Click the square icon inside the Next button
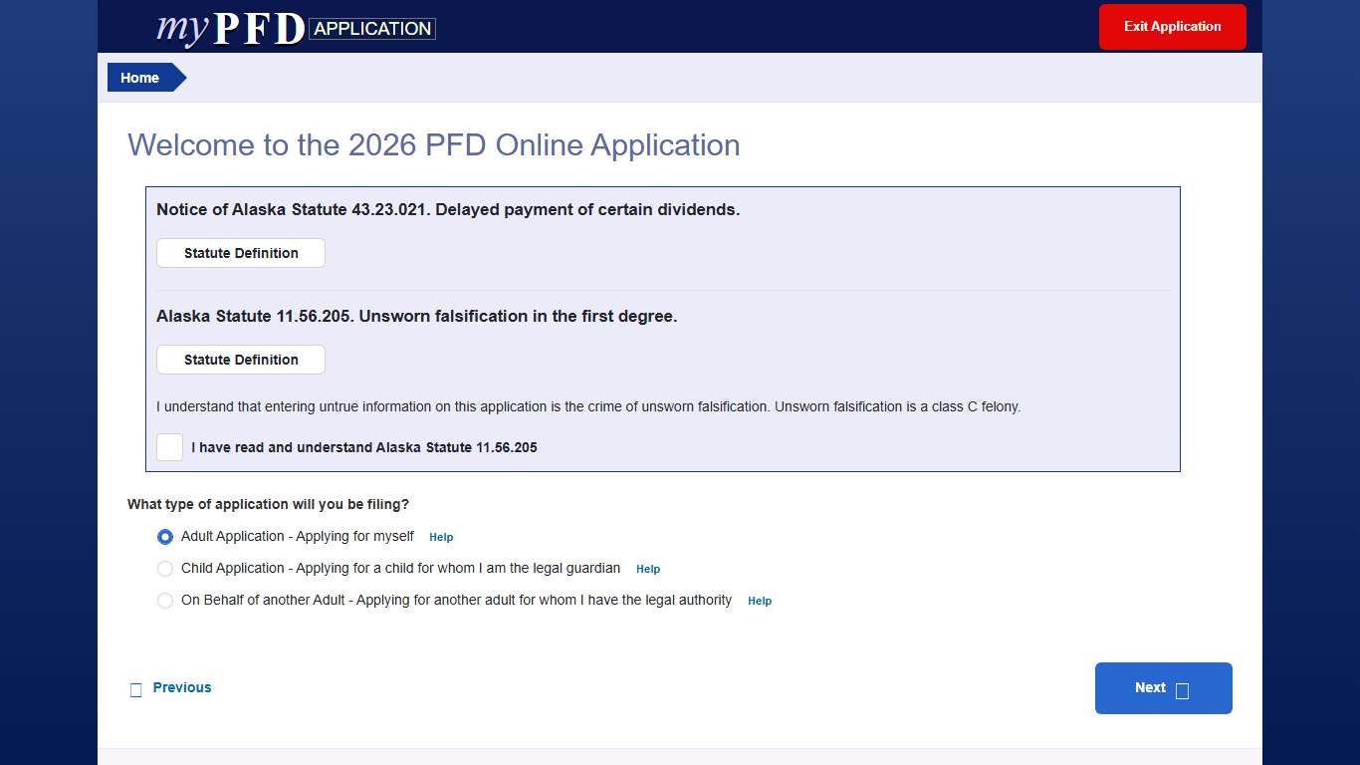Image resolution: width=1360 pixels, height=765 pixels. [1181, 689]
